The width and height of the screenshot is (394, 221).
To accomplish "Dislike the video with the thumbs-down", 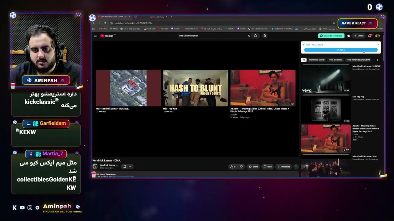I will 241,167.
